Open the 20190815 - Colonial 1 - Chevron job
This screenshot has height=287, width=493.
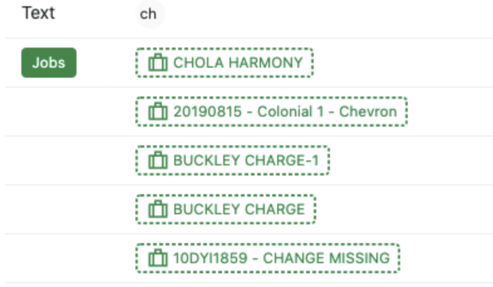(272, 112)
